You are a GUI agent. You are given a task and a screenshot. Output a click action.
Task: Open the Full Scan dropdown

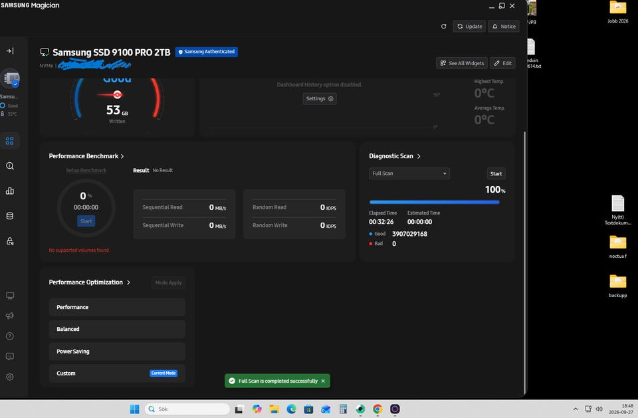tap(409, 173)
